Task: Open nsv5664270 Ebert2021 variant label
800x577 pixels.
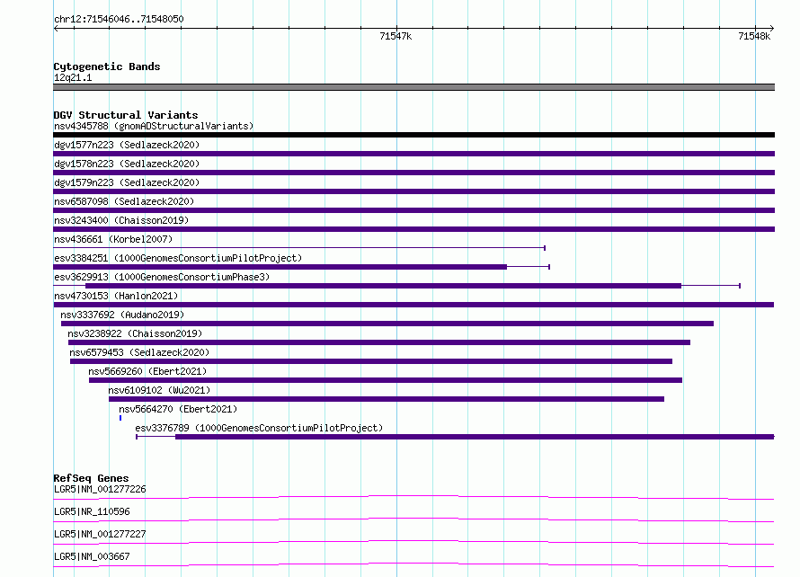Action: [178, 409]
